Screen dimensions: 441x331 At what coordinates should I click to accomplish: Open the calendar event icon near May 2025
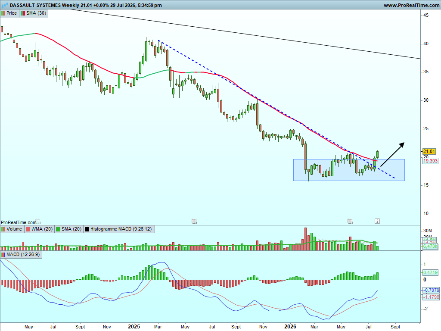[x=194, y=221]
